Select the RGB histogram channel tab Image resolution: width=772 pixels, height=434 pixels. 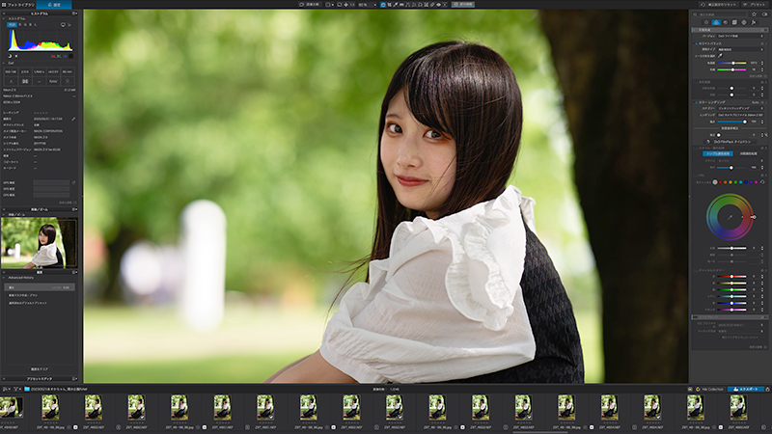12,25
